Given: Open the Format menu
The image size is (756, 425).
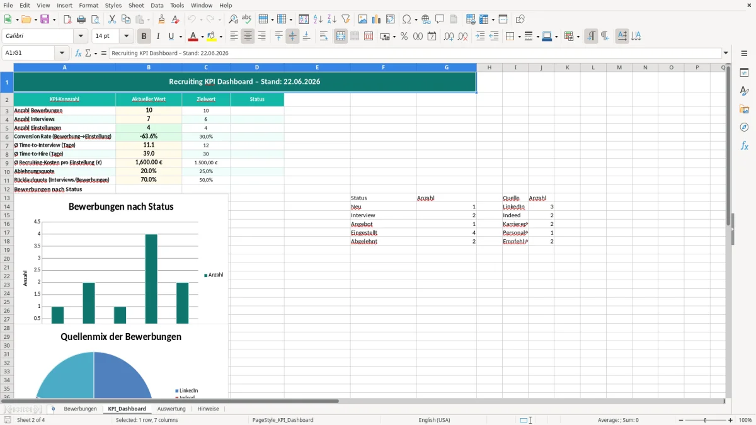Looking at the screenshot, I should 88,5.
